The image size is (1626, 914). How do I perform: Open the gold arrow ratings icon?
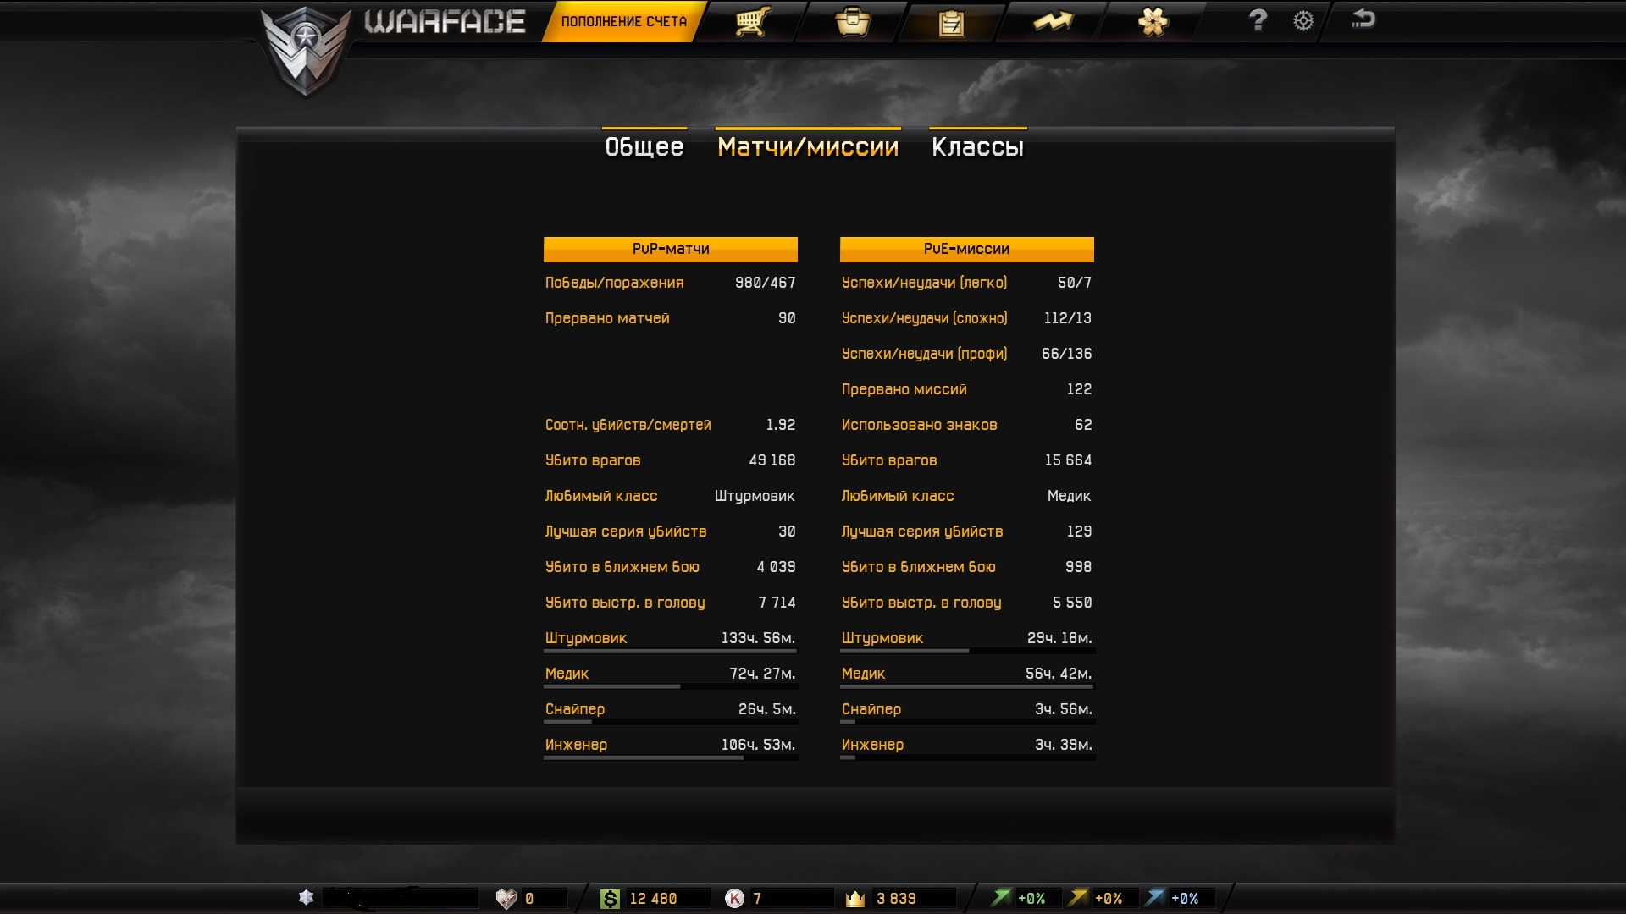point(1053,21)
